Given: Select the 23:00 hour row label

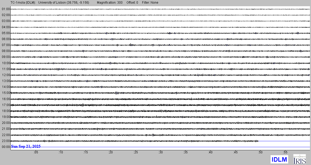Looking at the screenshot, I should (5, 141).
